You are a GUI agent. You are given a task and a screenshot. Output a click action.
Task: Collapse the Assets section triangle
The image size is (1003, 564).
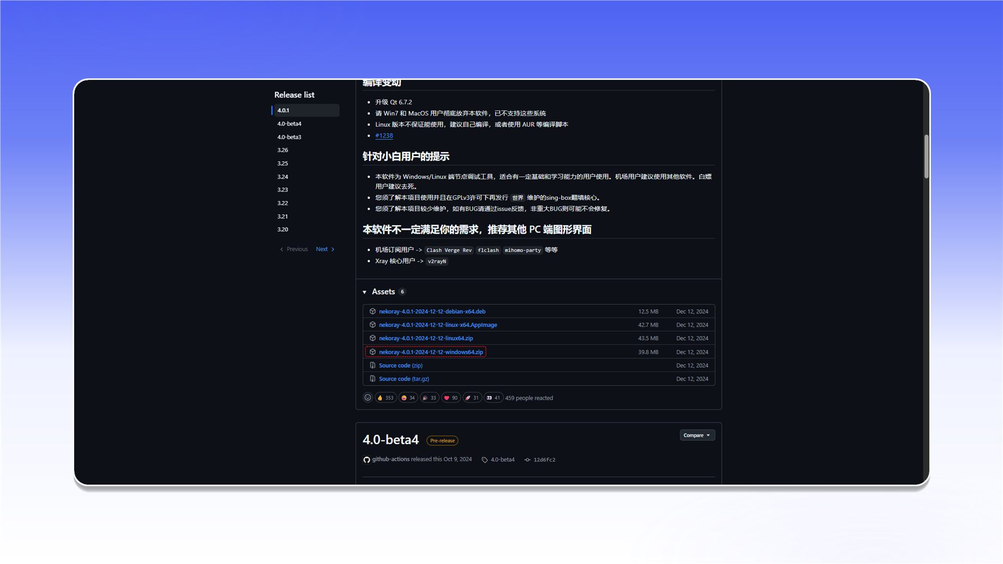click(x=365, y=292)
